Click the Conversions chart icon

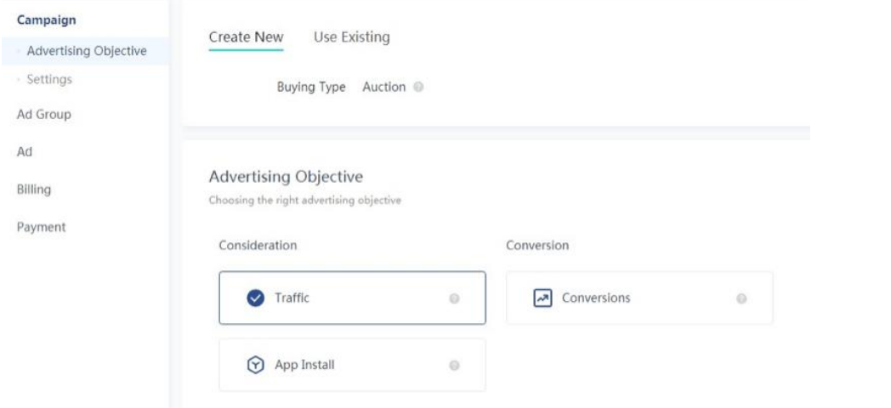point(542,298)
